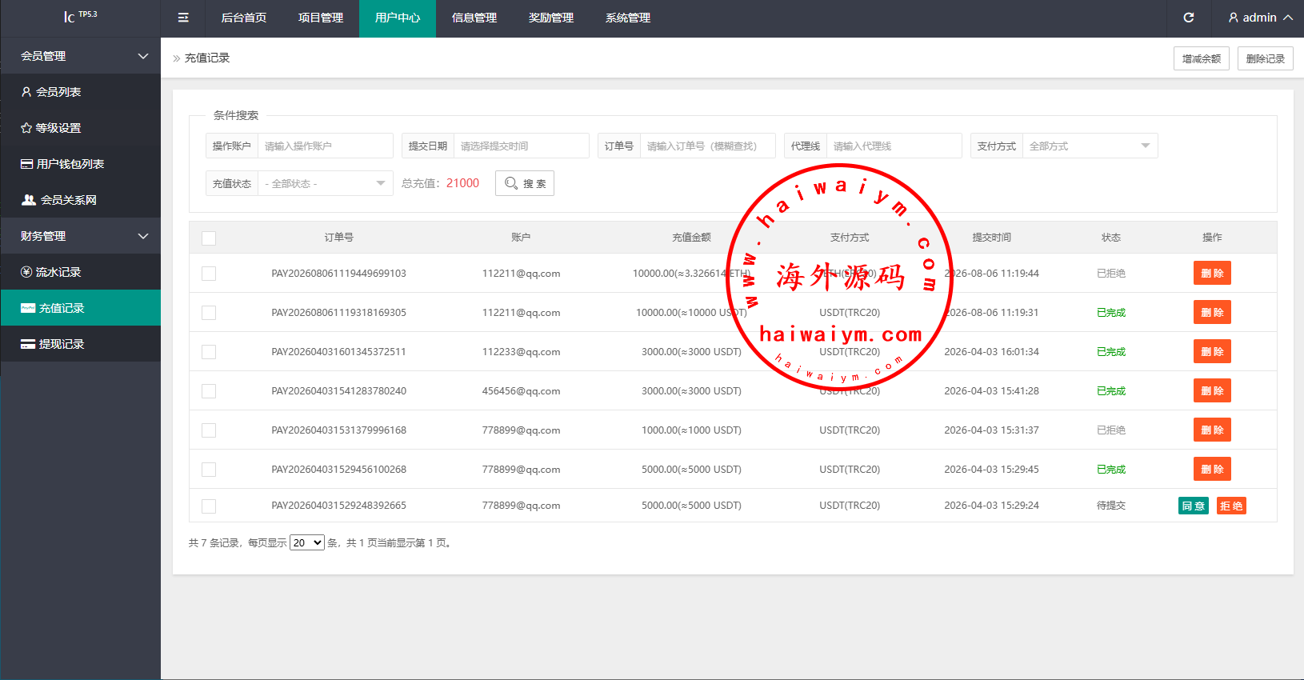Click the 等级设置 star icon
This screenshot has width=1304, height=680.
coord(26,128)
